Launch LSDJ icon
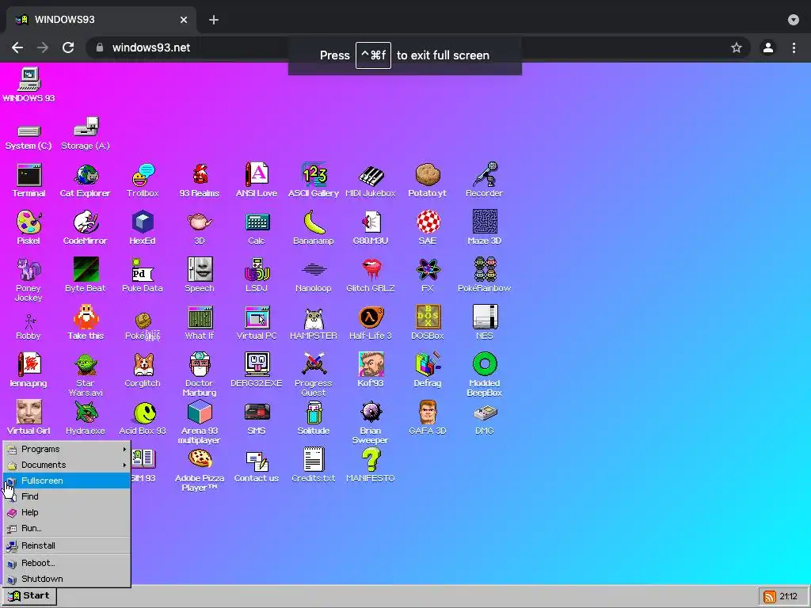The height and width of the screenshot is (608, 811). (257, 275)
